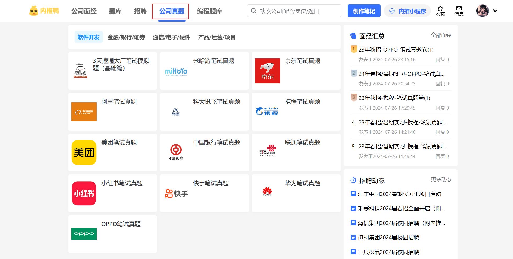The width and height of the screenshot is (513, 259).
Task: Open the 消息 envelope icon
Action: (x=459, y=9)
